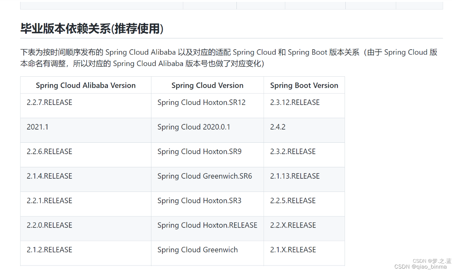Select the Spring Cloud Alibaba Version column header
Viewport: 452px width, 273px height.
click(86, 85)
